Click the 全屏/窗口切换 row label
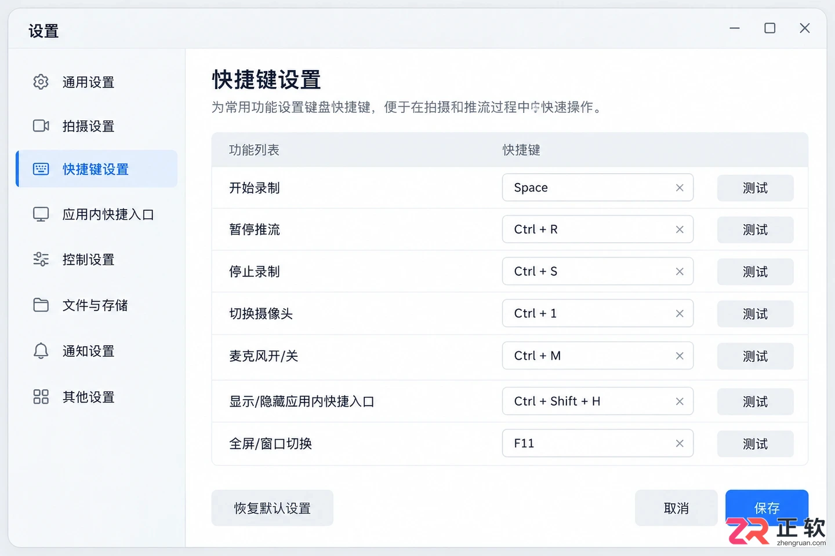 click(271, 443)
